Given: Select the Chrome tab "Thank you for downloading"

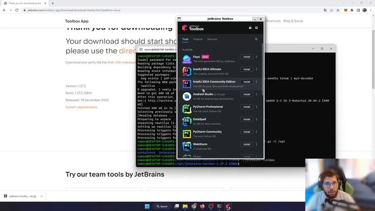Looking at the screenshot, I should (25, 4).
